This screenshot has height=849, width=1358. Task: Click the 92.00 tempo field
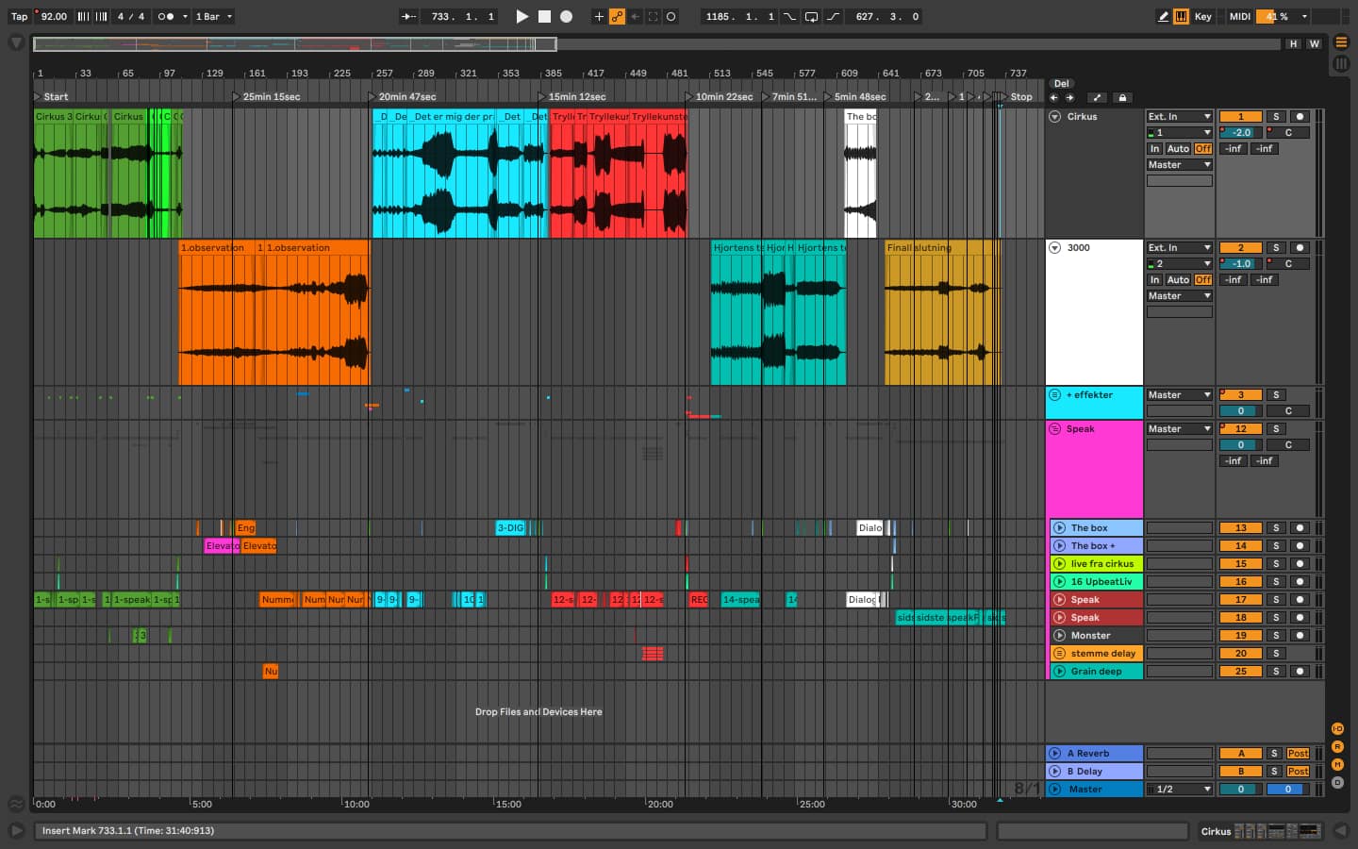[54, 16]
